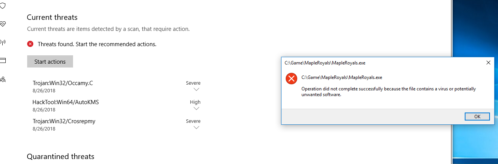The image size is (498, 164).
Task: Open Firewall & network protection antenna icon
Action: point(3,42)
